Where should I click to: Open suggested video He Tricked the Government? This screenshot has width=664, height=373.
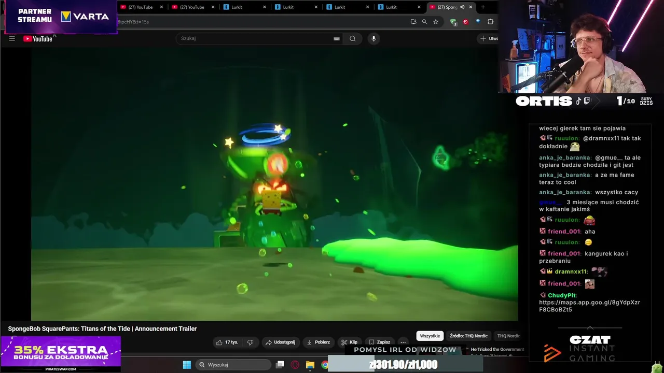(x=497, y=350)
